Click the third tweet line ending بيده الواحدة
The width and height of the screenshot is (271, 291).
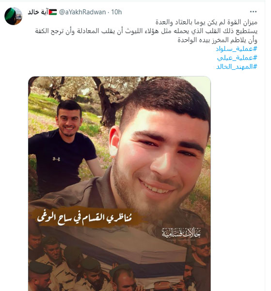217,40
